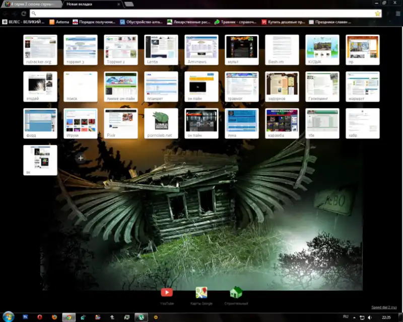Open the rutracker.org speed dial thumbnail

point(40,49)
